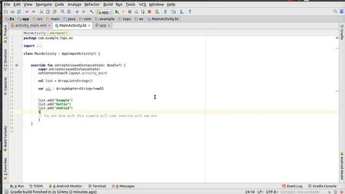Image resolution: width=345 pixels, height=194 pixels.
Task: Build project with the hammer icon
Action: click(x=92, y=12)
